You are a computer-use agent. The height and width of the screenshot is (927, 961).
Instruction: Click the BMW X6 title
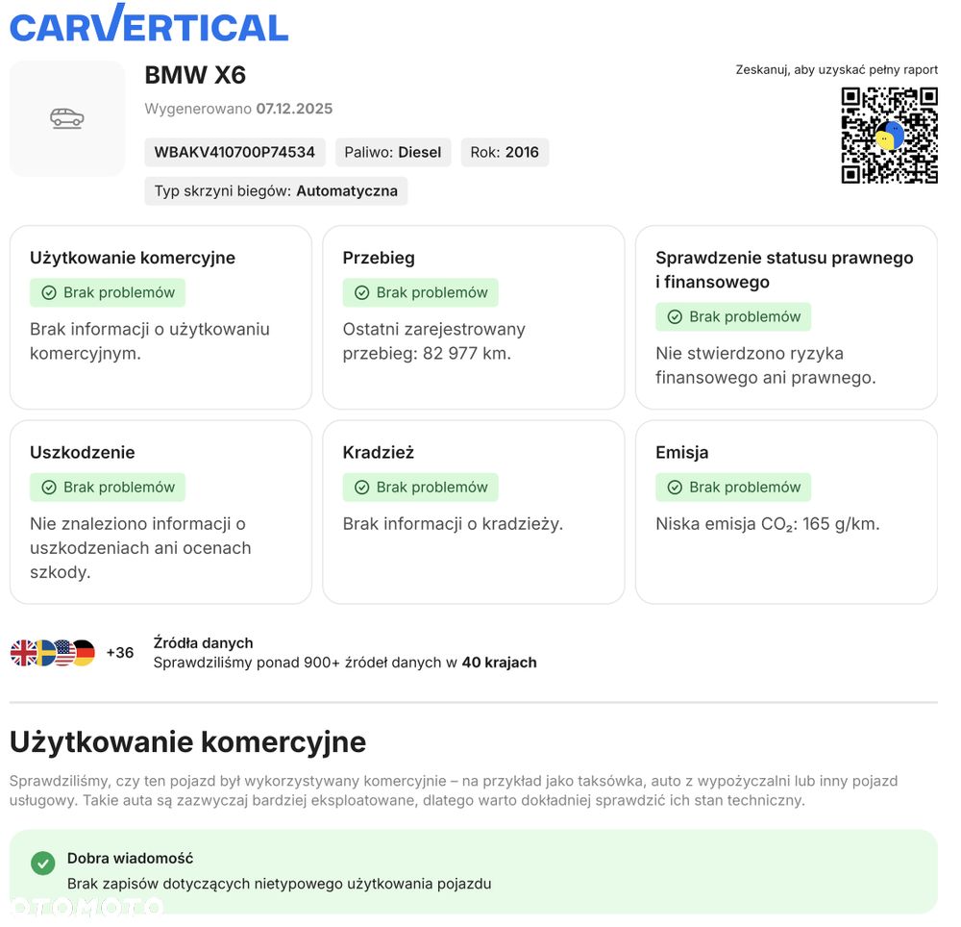click(195, 75)
